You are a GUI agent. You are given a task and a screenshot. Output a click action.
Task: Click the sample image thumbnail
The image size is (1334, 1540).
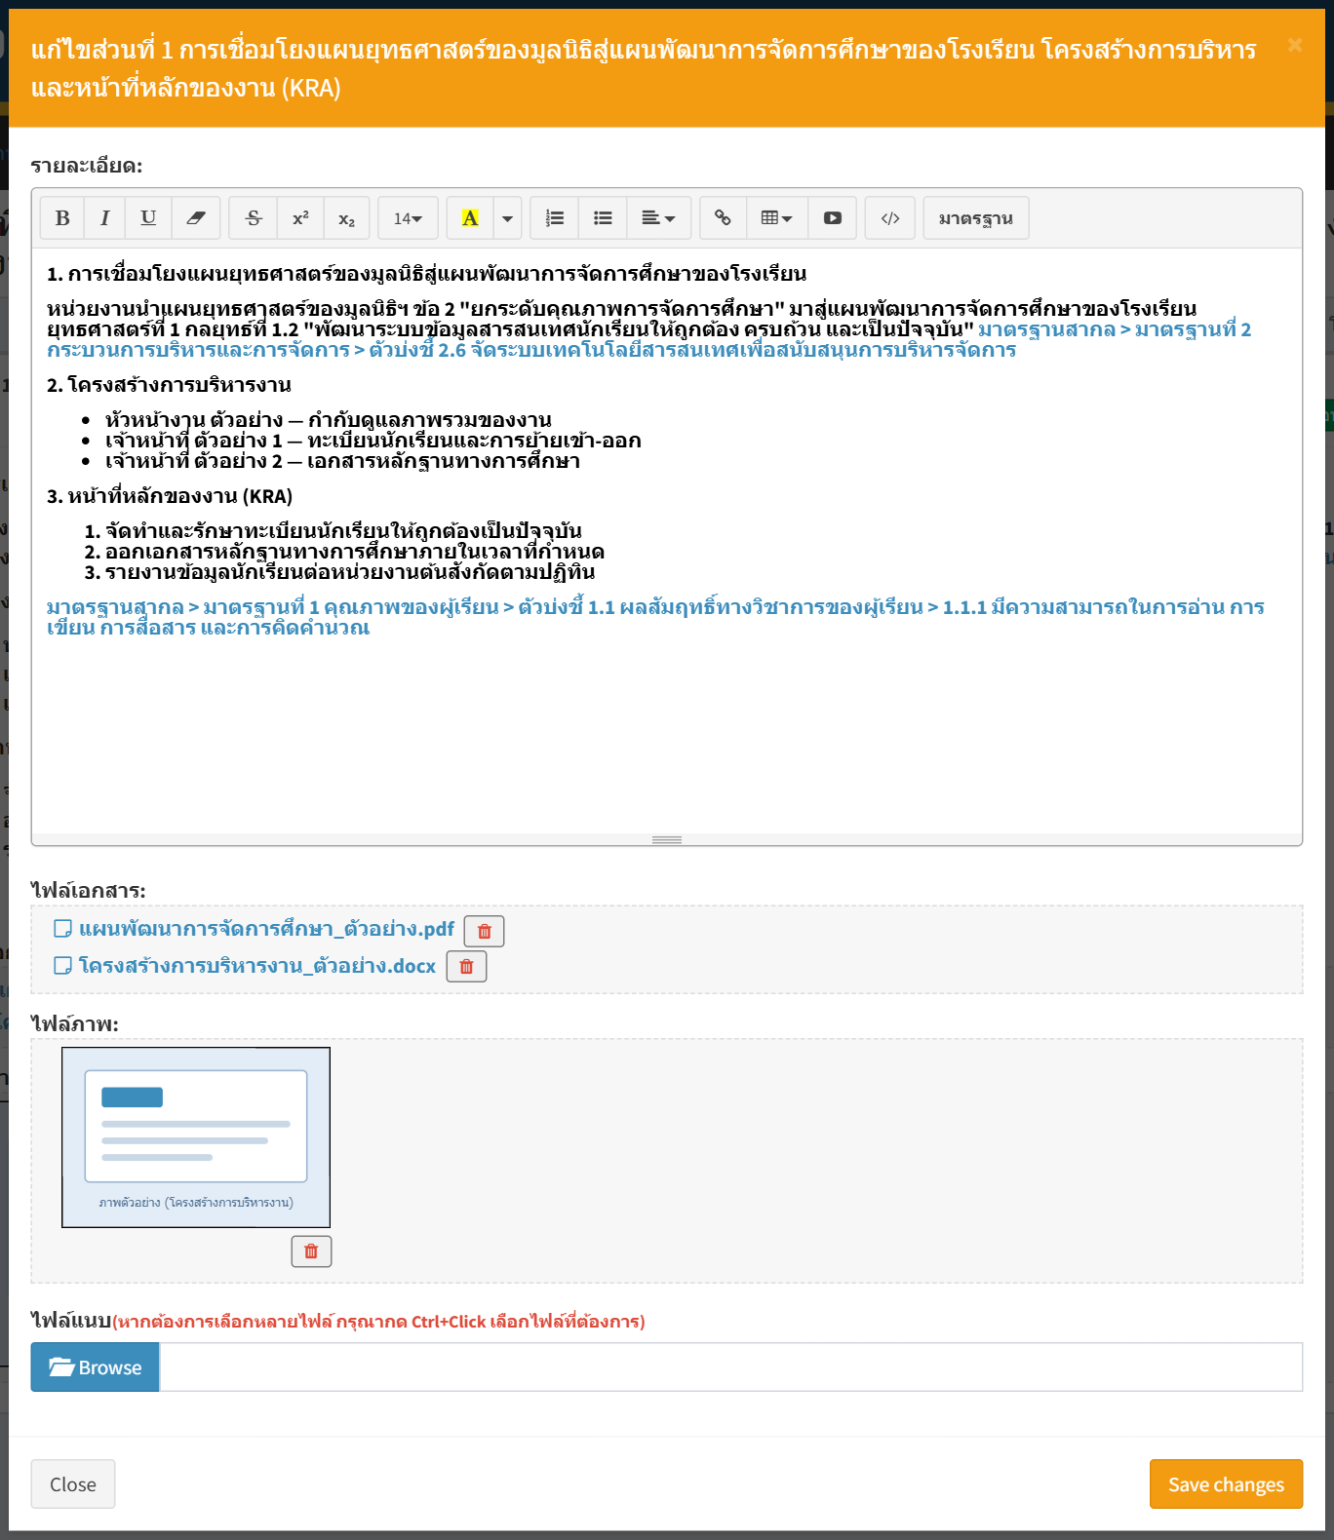(196, 1137)
